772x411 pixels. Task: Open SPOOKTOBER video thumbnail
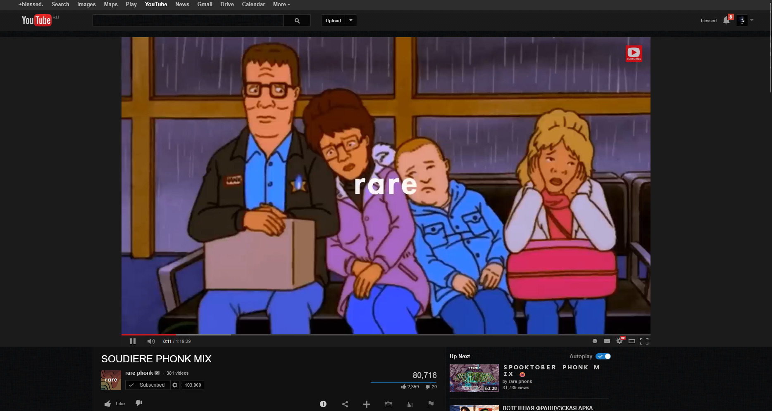[x=474, y=378]
